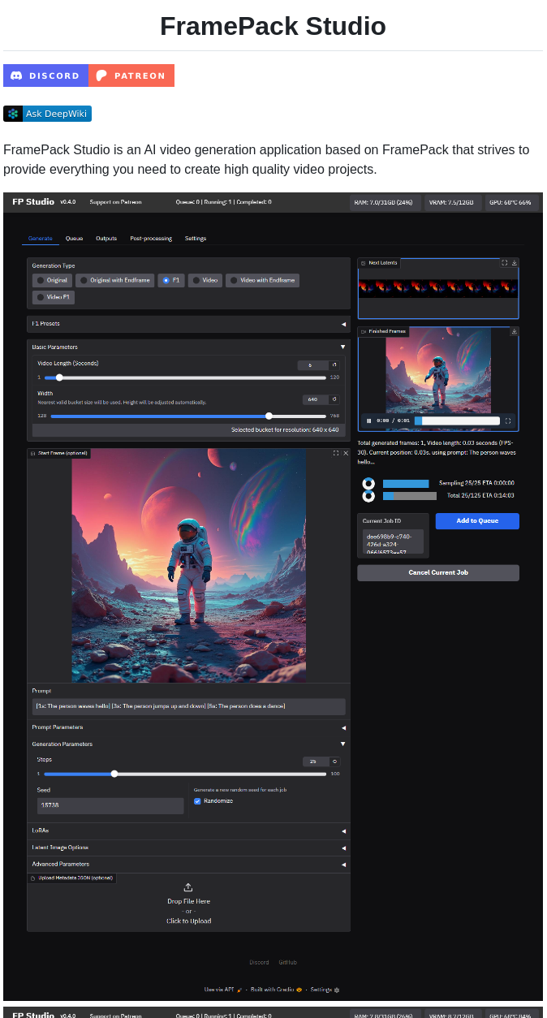The image size is (547, 1018).
Task: Click the gear icon beside footer Settings
Action: (337, 990)
